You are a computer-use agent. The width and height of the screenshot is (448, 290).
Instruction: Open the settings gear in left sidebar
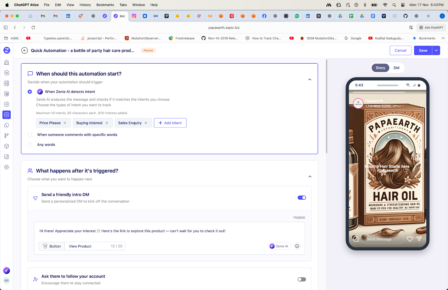point(7,167)
